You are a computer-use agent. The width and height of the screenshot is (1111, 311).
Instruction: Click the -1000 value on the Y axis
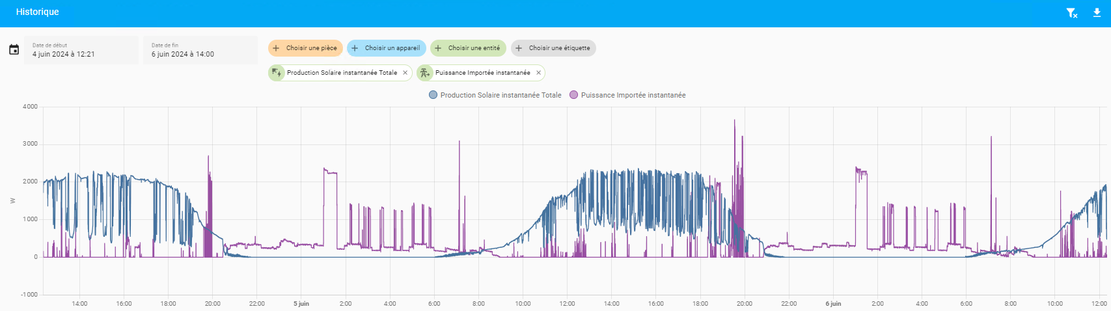coord(29,295)
